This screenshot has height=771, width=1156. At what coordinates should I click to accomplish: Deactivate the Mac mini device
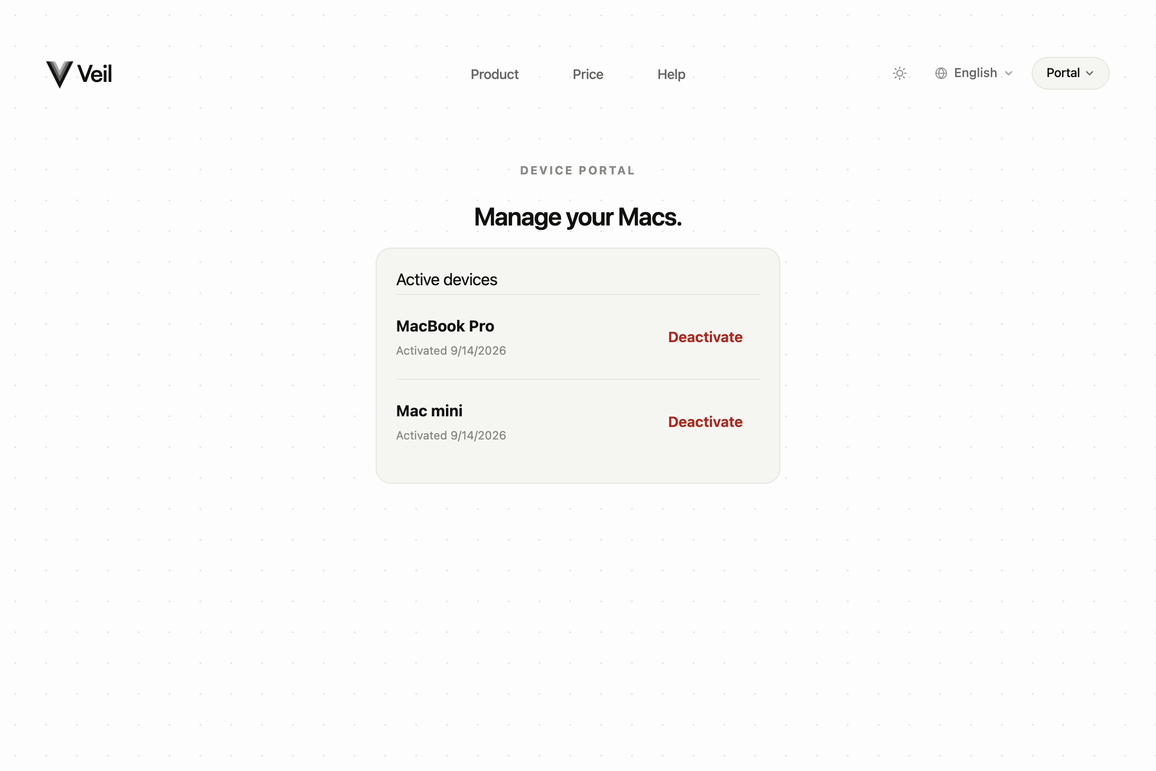click(705, 422)
